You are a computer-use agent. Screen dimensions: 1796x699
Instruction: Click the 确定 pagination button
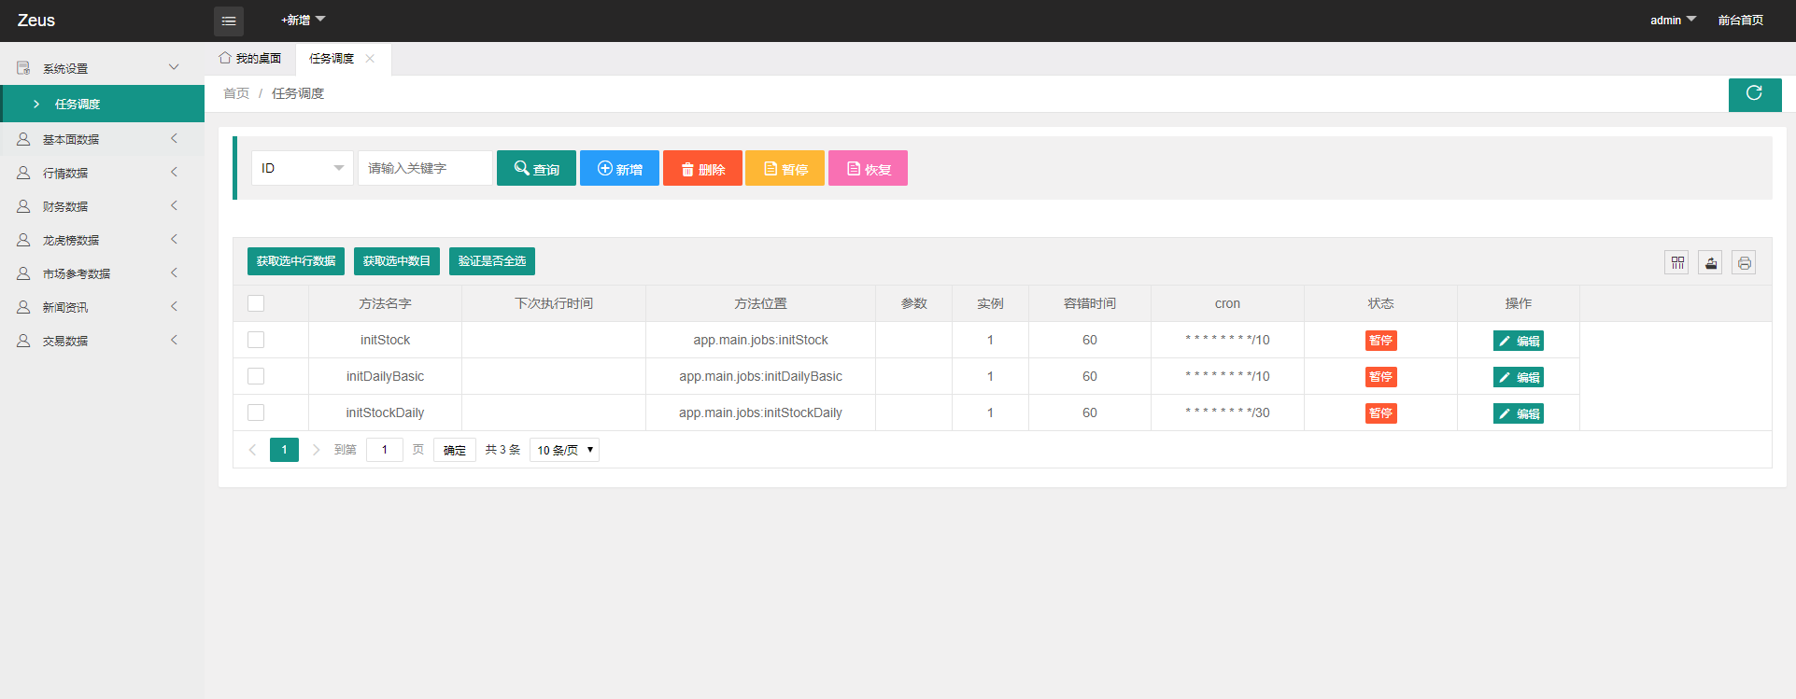(x=455, y=450)
